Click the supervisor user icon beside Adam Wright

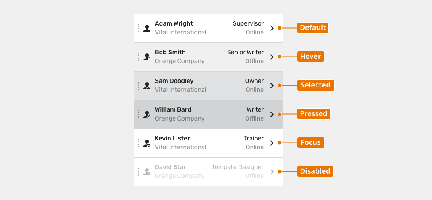pos(147,28)
